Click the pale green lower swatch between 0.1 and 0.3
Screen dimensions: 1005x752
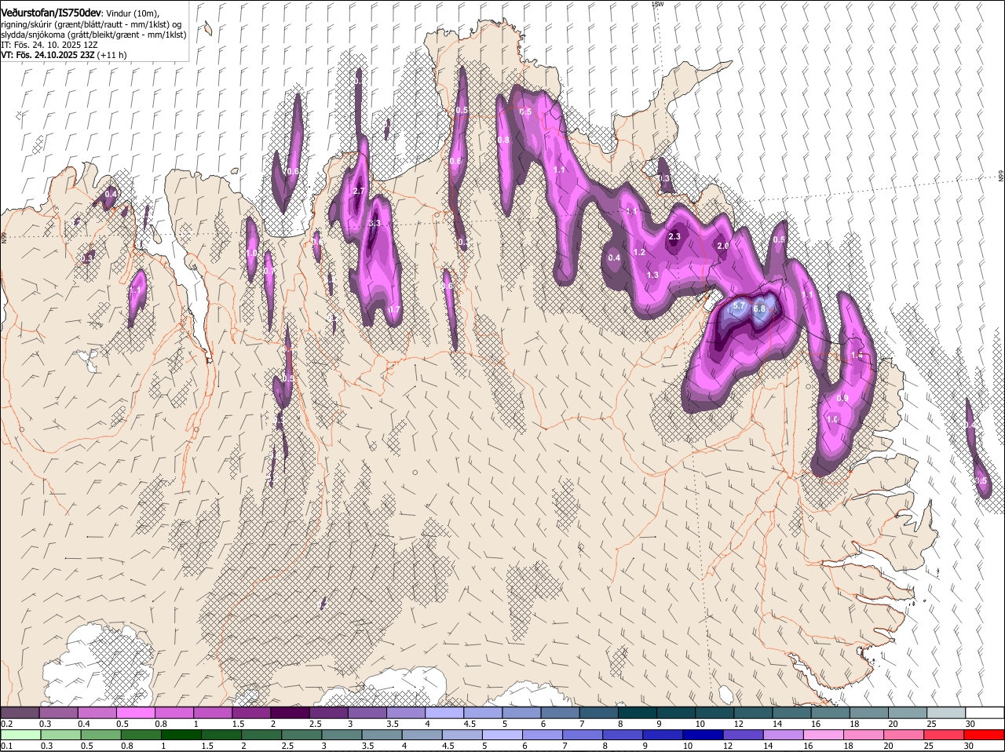20,735
